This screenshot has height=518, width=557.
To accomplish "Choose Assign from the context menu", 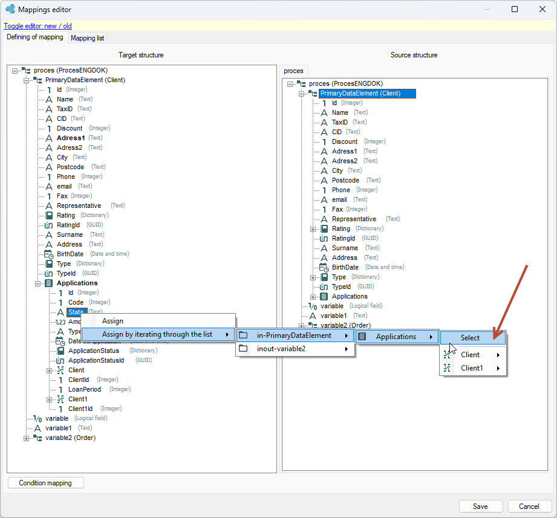I will 158,321.
